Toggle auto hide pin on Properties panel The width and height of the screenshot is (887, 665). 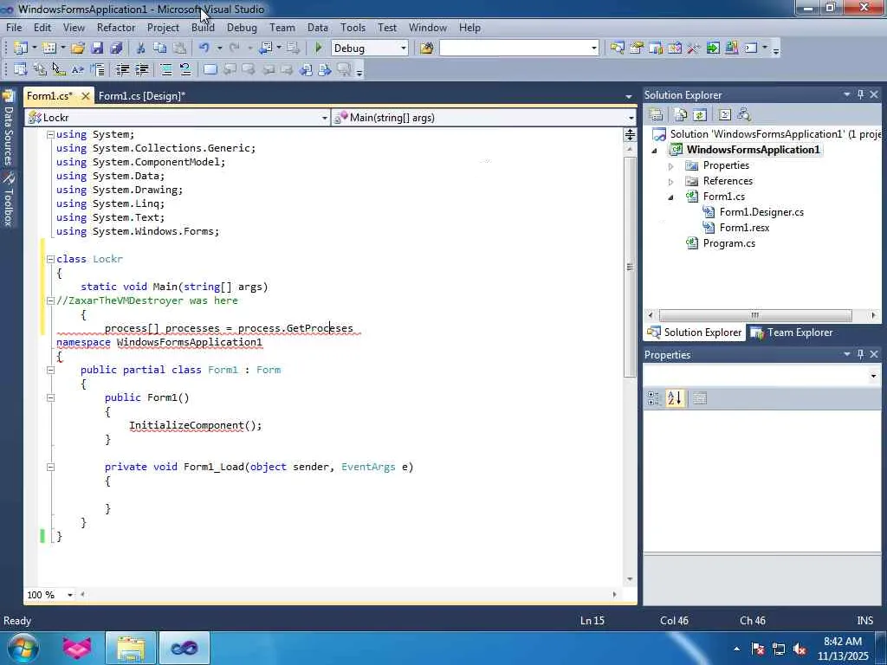(x=860, y=354)
